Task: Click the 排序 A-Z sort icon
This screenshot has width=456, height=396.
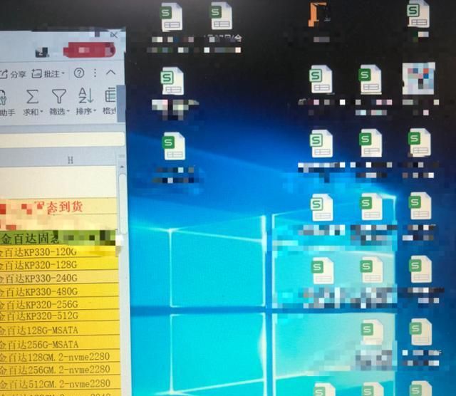Action: pyautogui.click(x=85, y=95)
